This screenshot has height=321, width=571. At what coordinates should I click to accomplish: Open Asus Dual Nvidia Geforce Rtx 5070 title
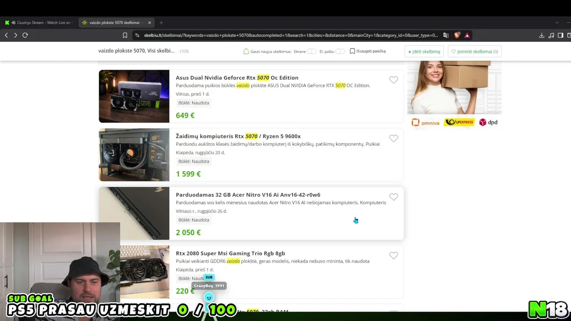click(237, 78)
